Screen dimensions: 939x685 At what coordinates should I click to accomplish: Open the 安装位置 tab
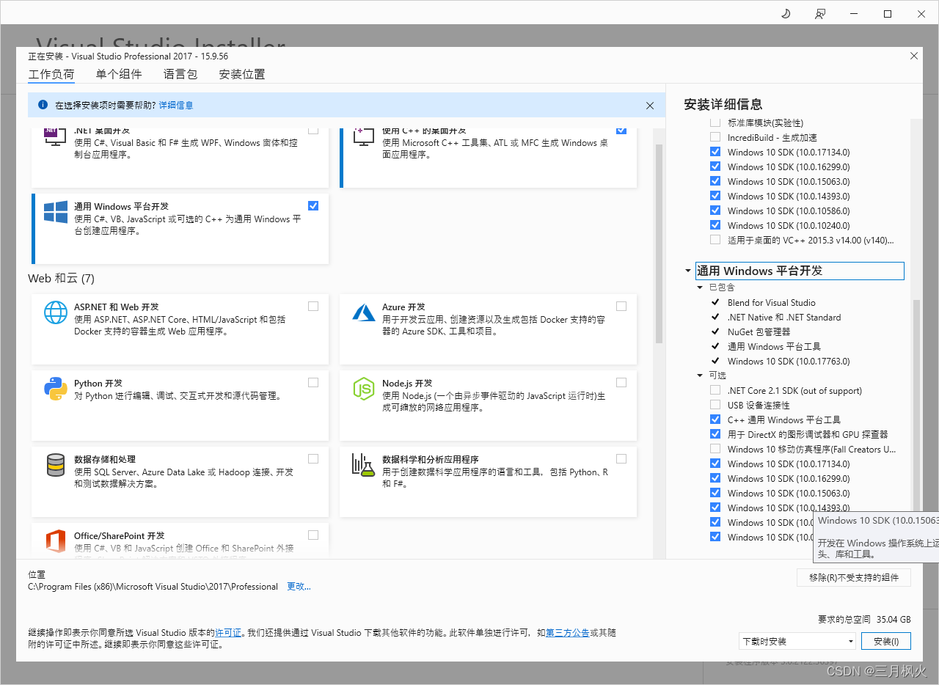pos(242,74)
